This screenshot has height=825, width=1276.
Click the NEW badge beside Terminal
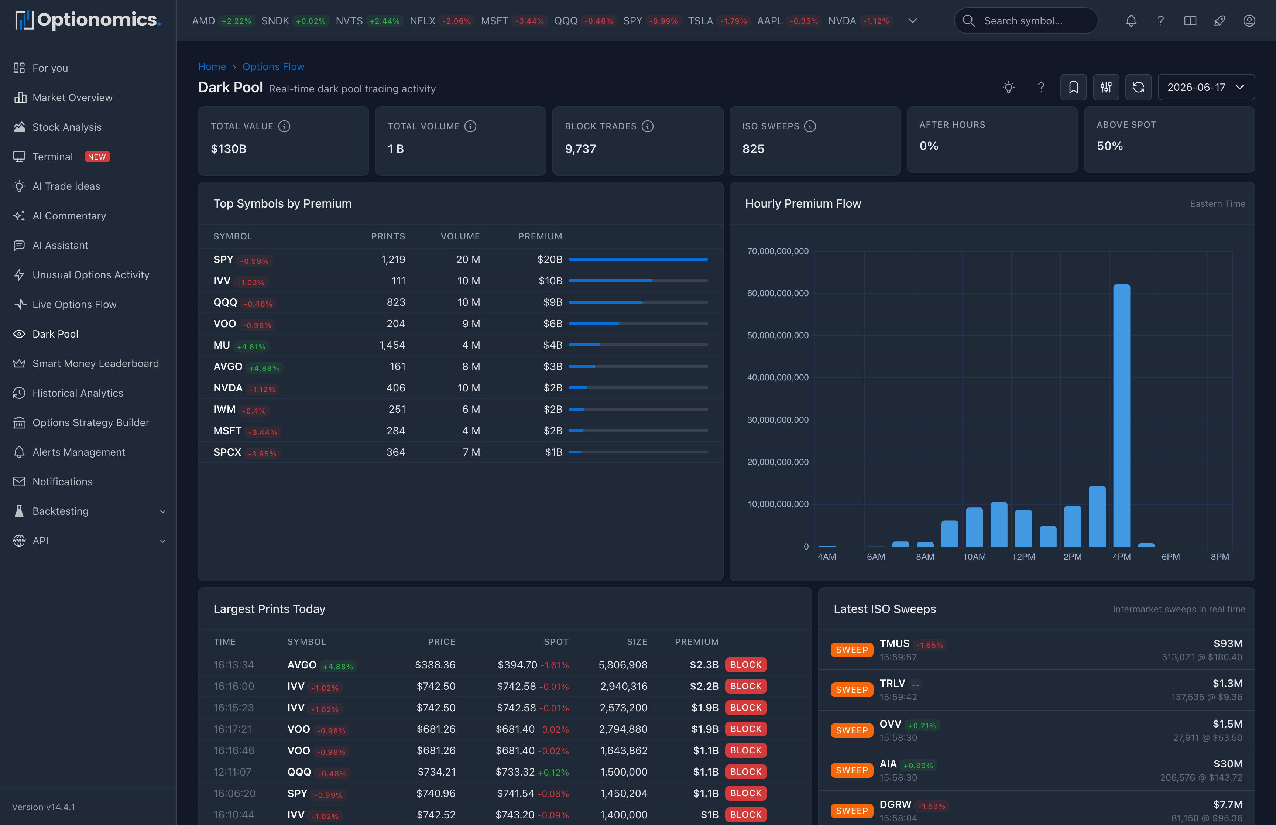pyautogui.click(x=97, y=157)
